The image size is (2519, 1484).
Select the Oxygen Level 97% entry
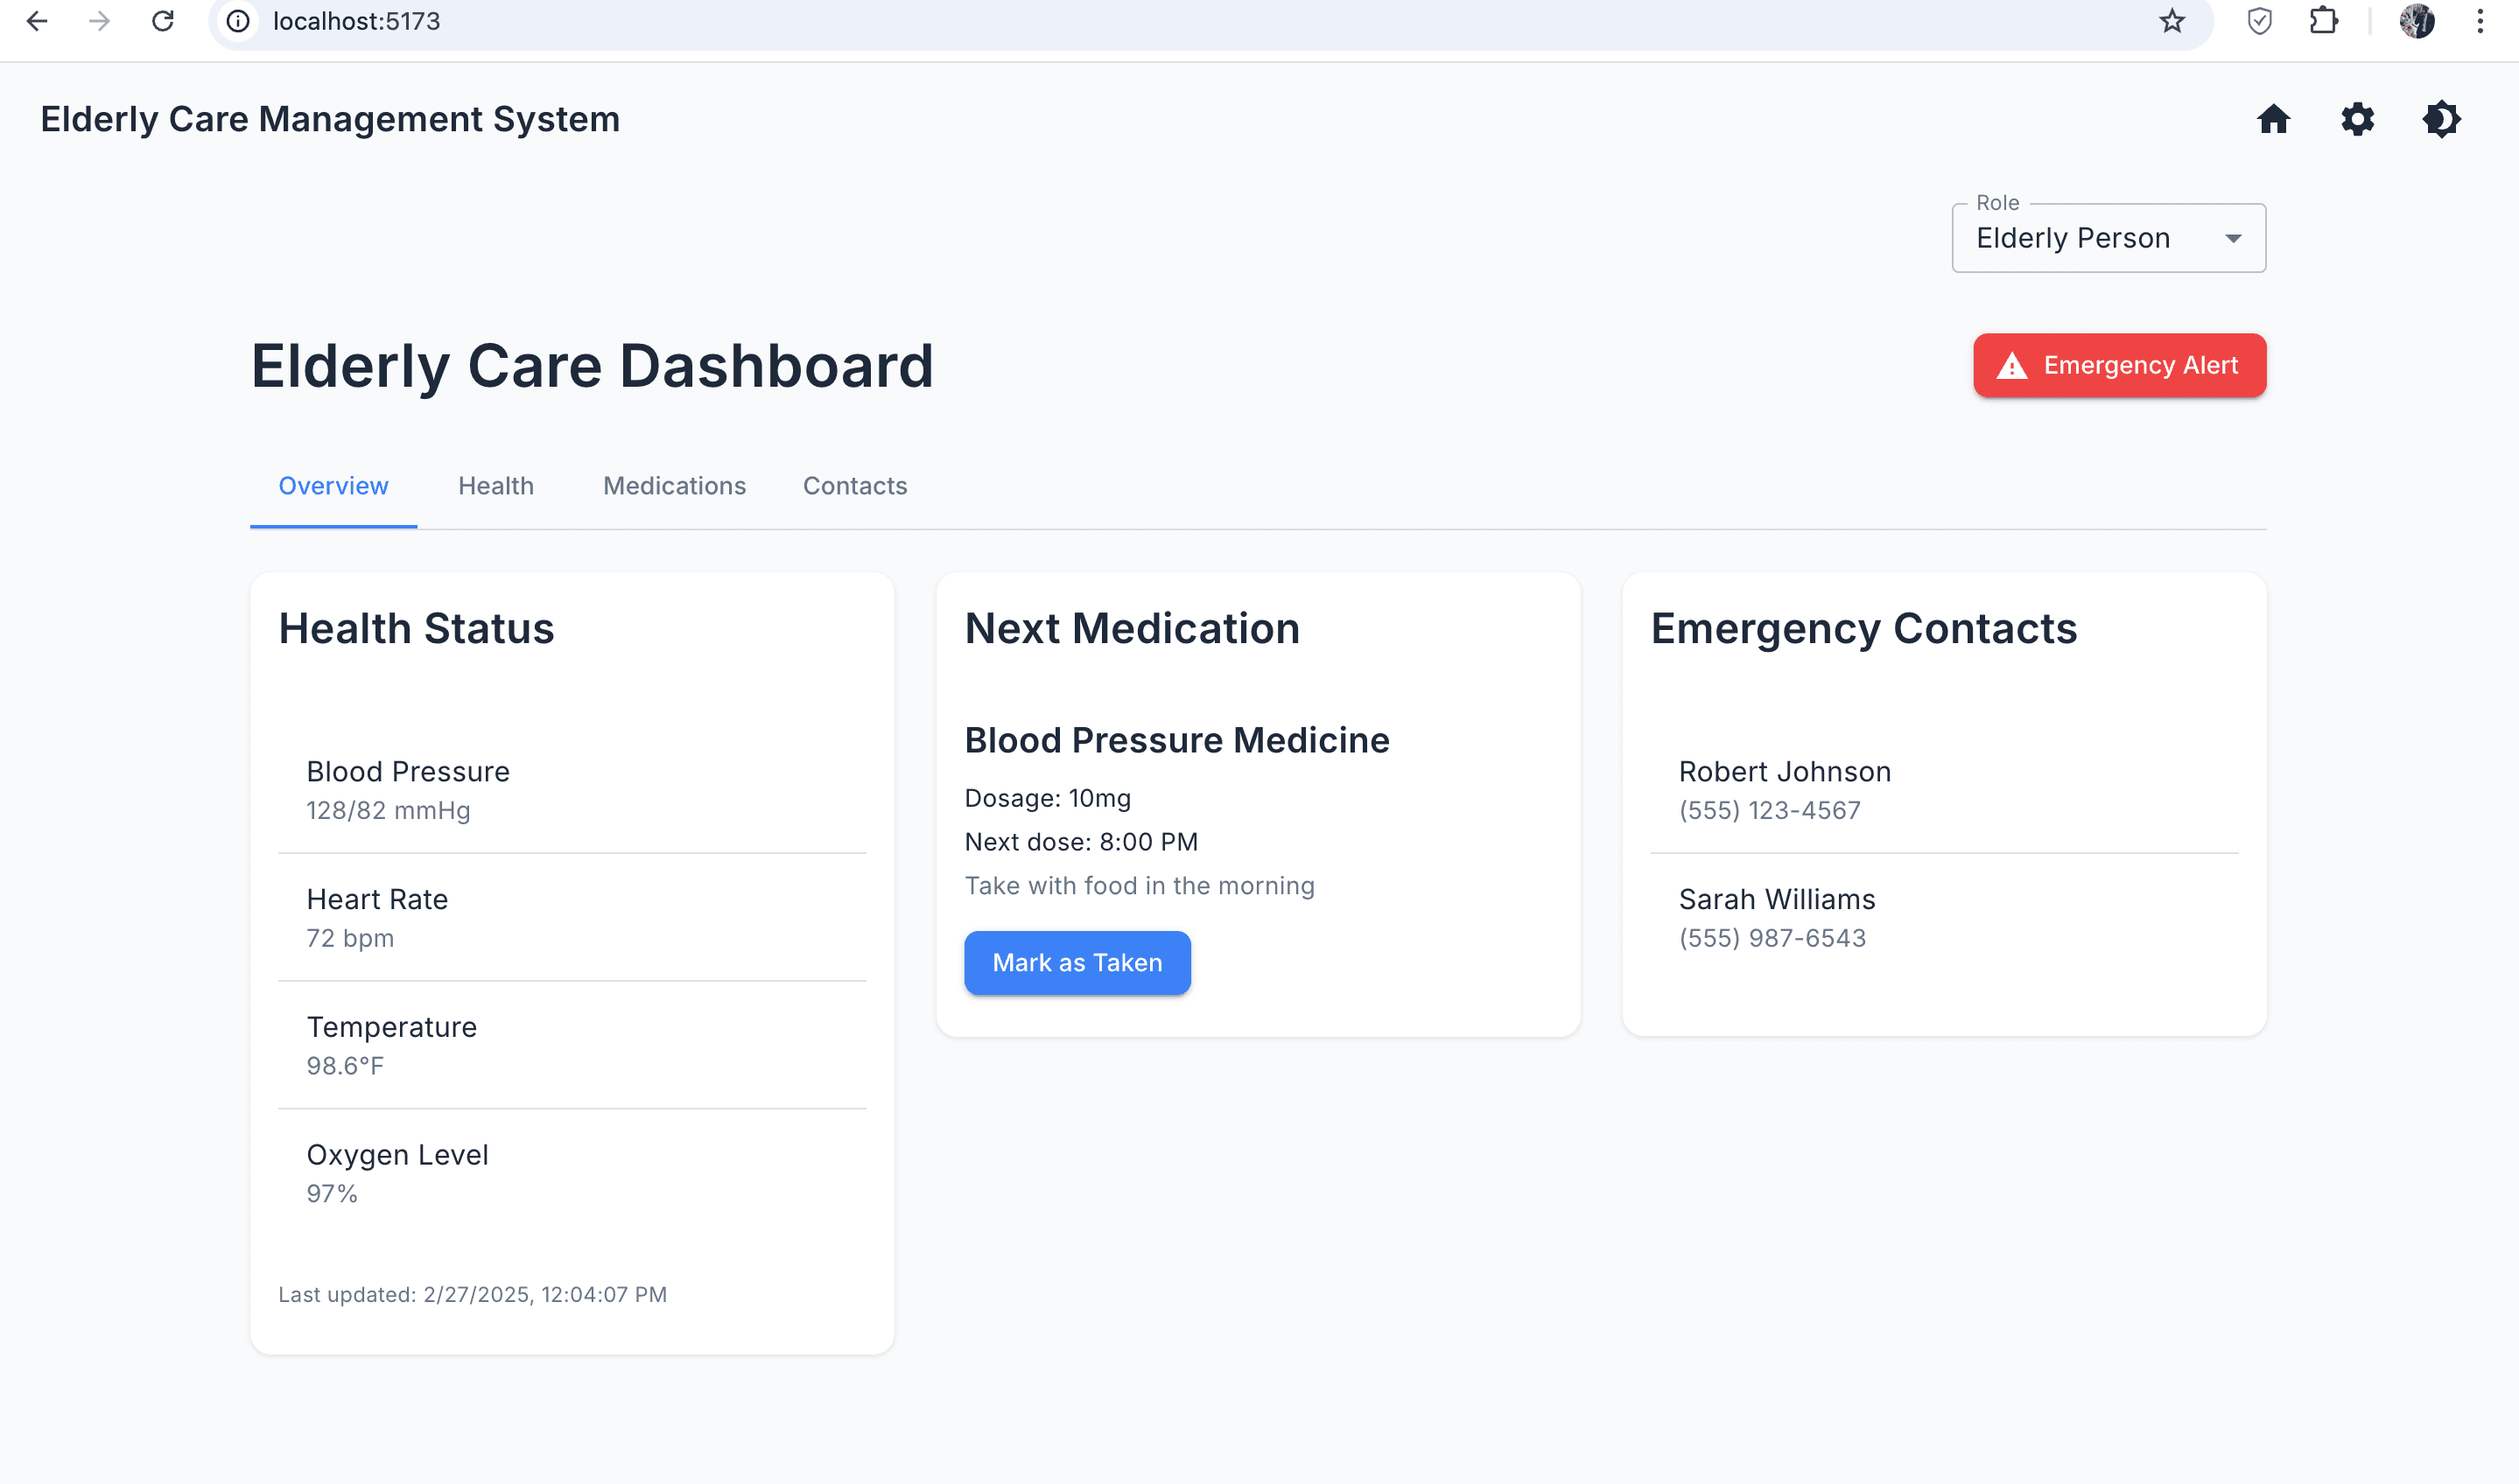[x=572, y=1173]
